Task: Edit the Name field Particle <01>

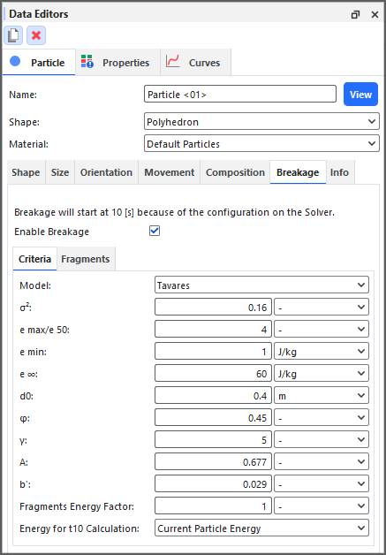Action: [x=240, y=95]
